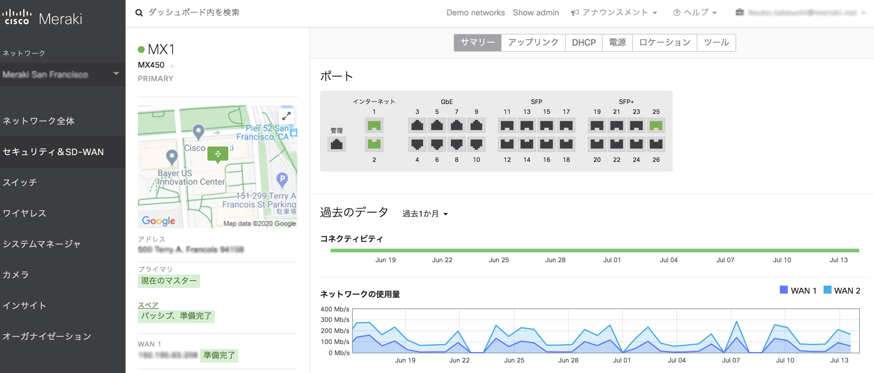This screenshot has width=874, height=373.
Task: Select SFP+ port 26 icon
Action: pyautogui.click(x=656, y=144)
